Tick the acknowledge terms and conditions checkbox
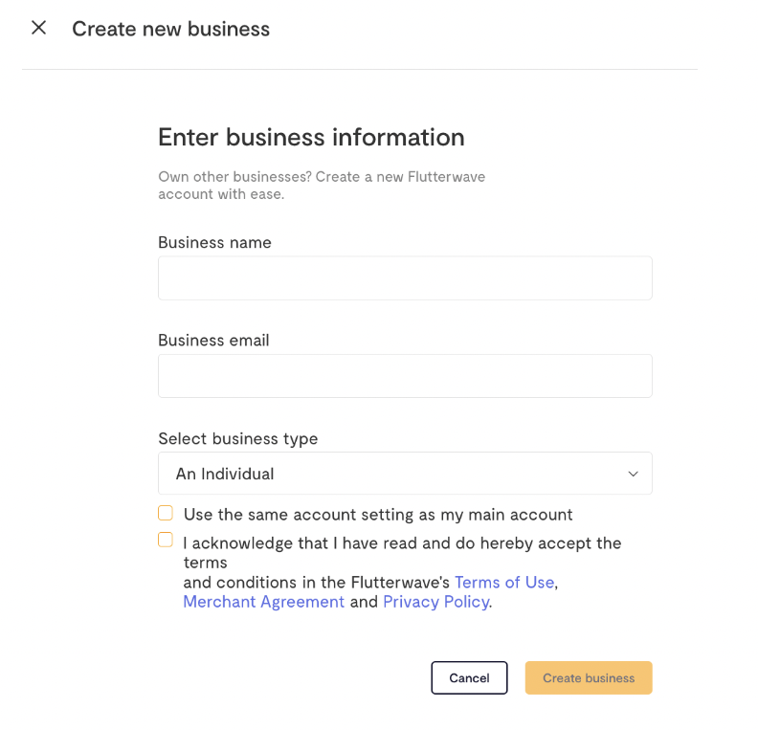Screen dimensions: 758x730 166,540
